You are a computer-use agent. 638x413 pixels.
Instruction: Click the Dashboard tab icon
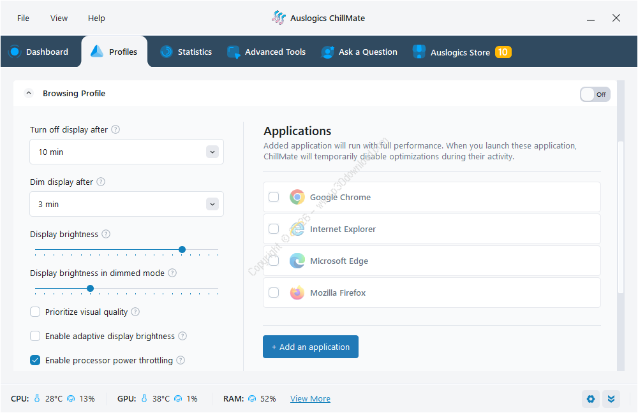(15, 52)
